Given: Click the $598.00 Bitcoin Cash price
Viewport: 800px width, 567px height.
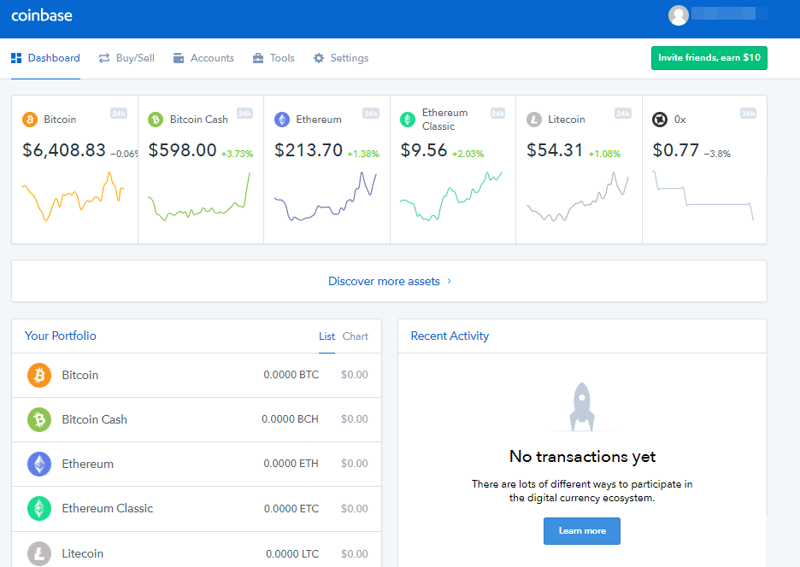Looking at the screenshot, I should click(x=183, y=150).
